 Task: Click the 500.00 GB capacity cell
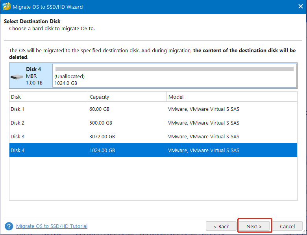(101, 123)
